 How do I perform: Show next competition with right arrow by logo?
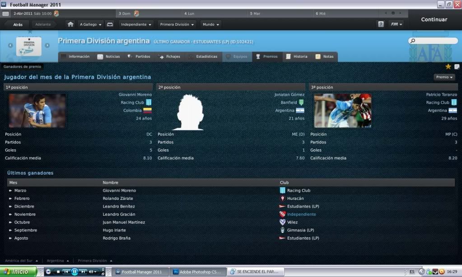[x=47, y=45]
